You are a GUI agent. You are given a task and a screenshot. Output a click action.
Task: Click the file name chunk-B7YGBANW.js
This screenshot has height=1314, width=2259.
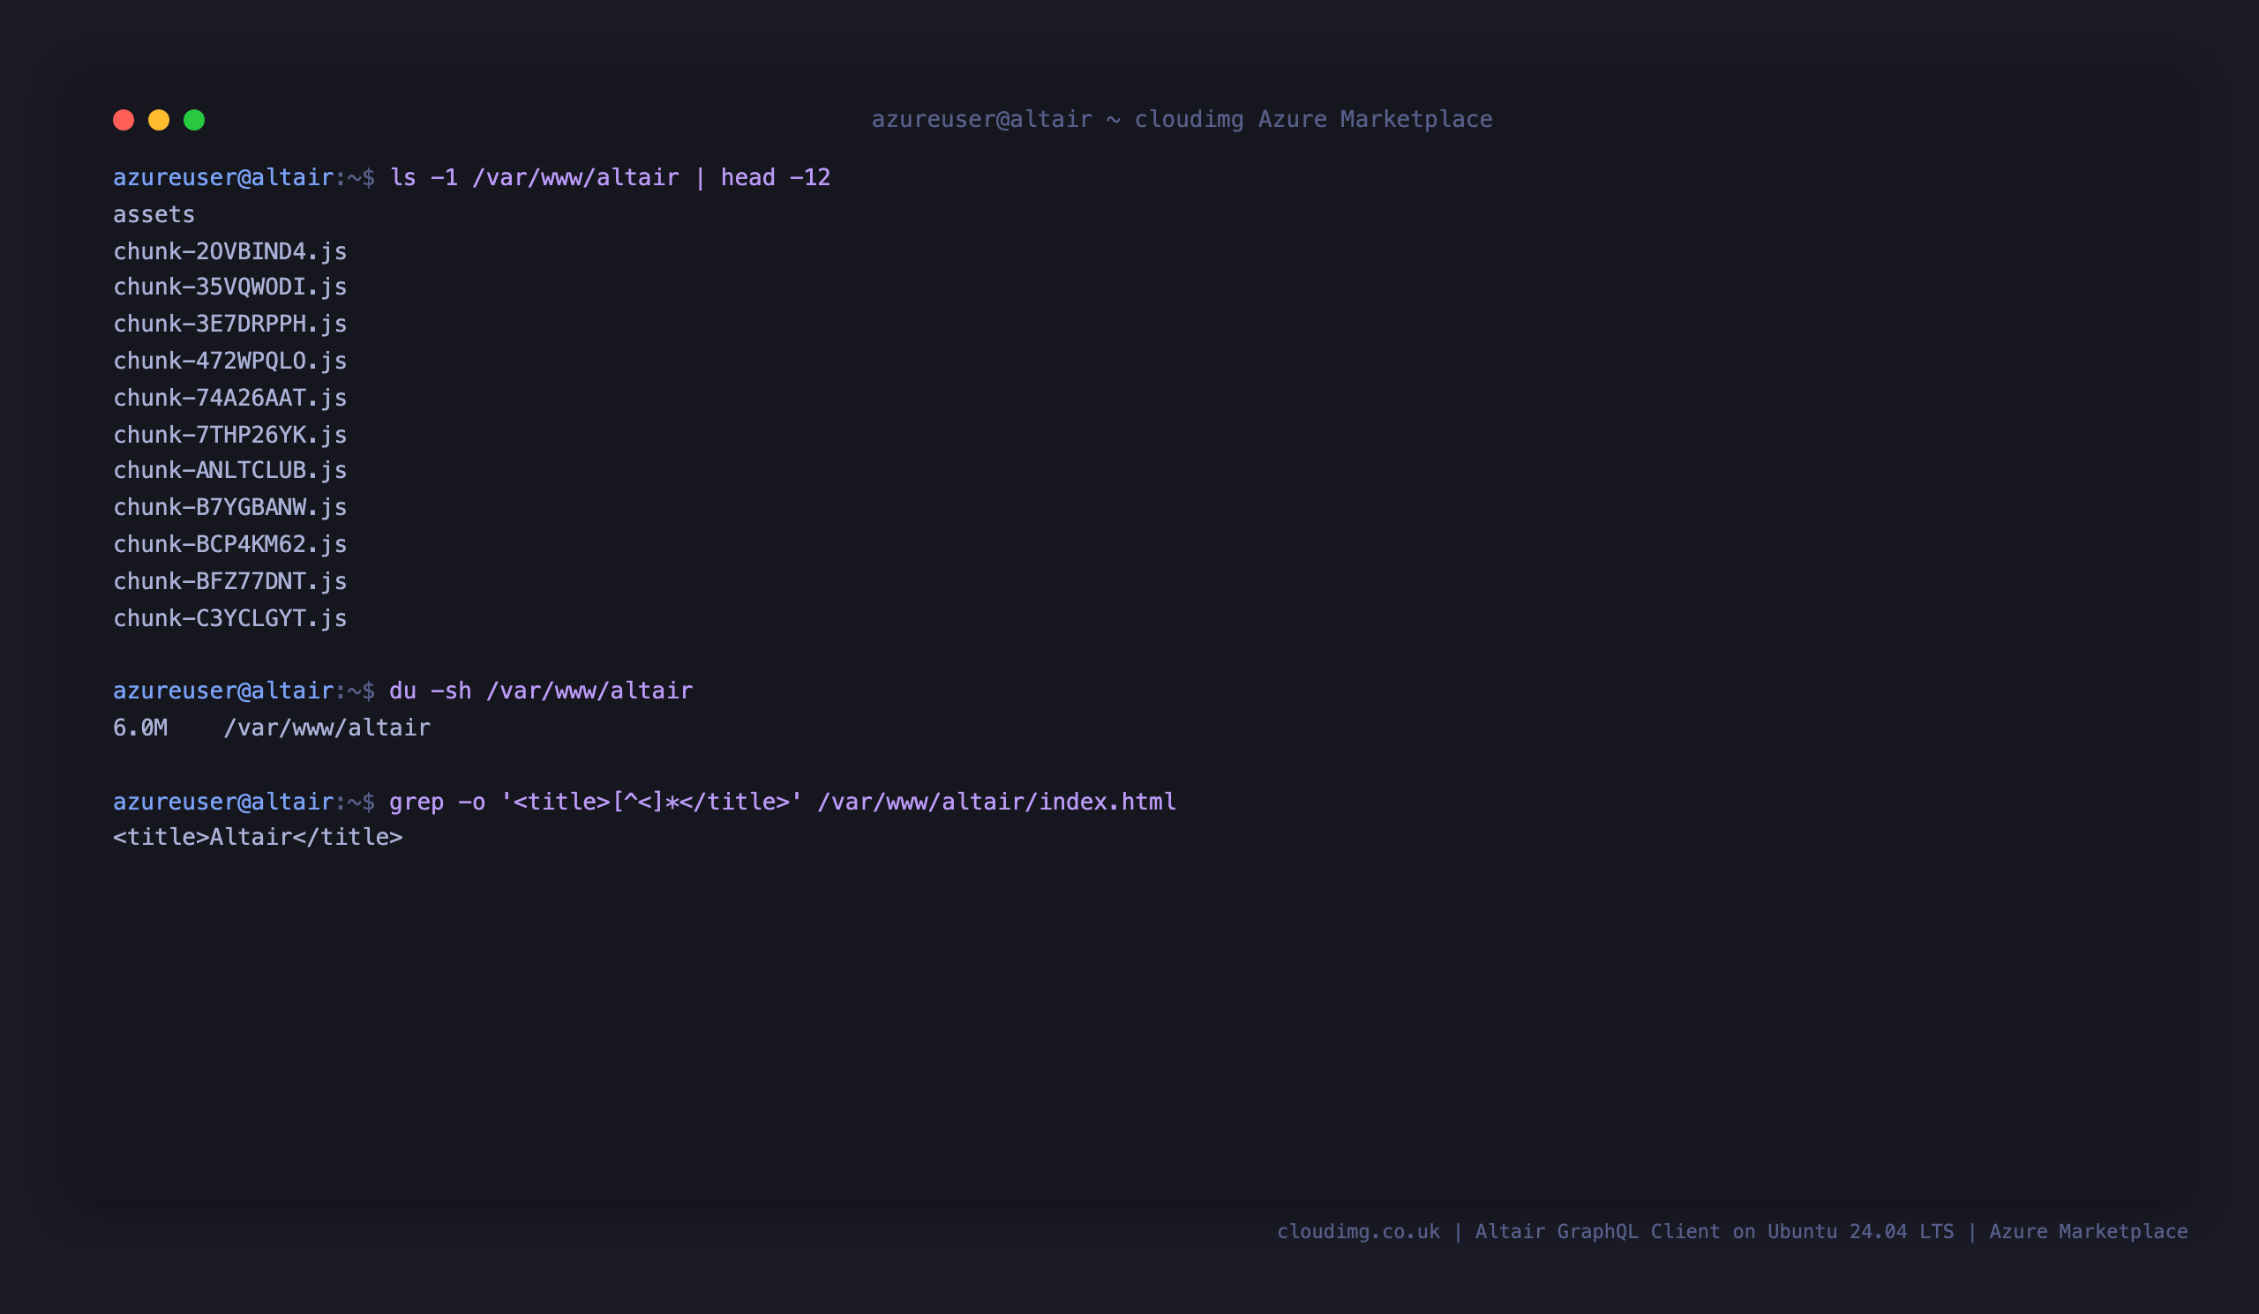point(229,508)
